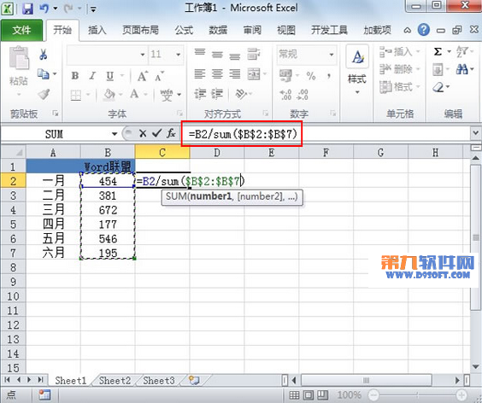Expand the formula bar
The image size is (482, 403).
475,133
